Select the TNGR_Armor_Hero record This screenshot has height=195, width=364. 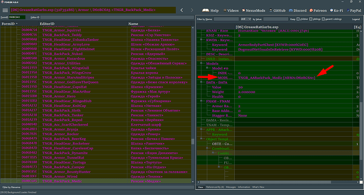tap(59, 96)
